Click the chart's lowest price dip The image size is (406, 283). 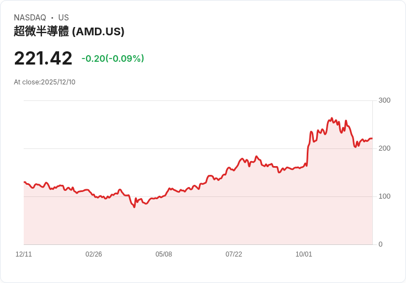(x=134, y=207)
